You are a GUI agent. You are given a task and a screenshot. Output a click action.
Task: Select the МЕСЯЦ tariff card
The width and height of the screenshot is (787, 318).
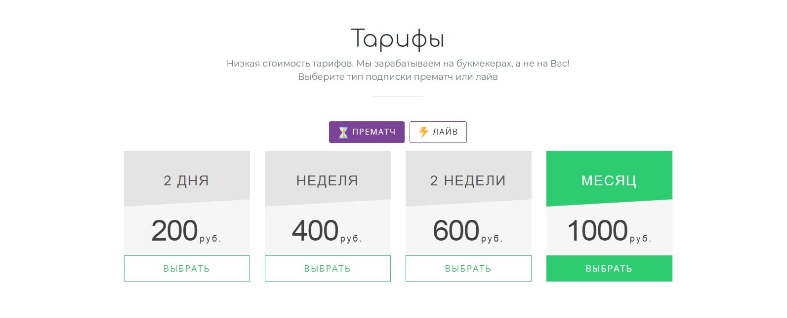[x=609, y=217]
